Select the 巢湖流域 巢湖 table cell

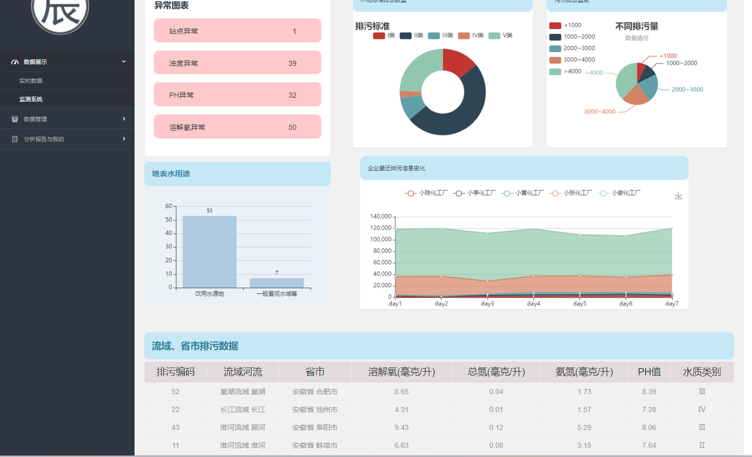point(243,392)
